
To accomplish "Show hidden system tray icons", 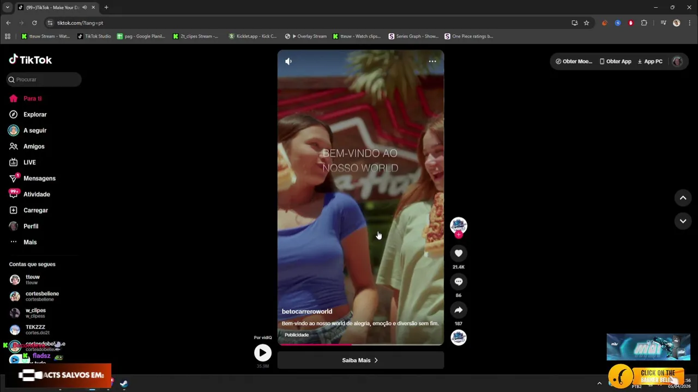I will [x=599, y=383].
